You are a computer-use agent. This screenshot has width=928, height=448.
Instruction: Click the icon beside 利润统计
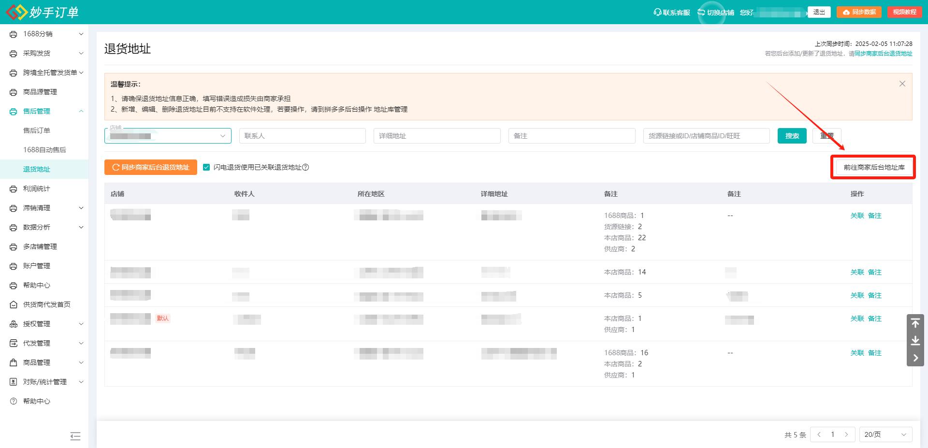(x=14, y=189)
